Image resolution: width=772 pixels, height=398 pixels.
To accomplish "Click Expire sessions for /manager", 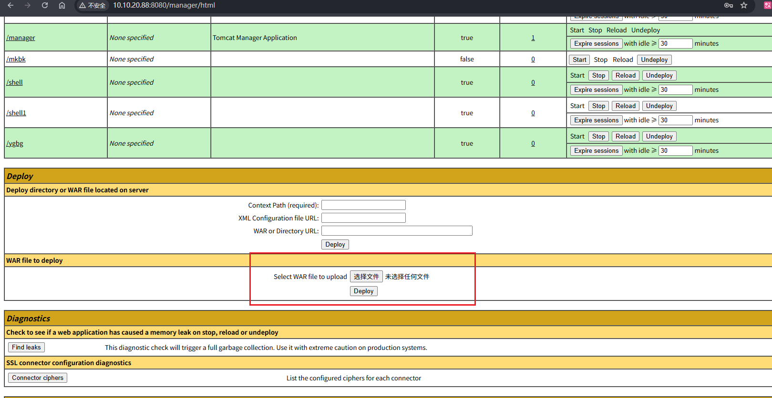I will pyautogui.click(x=596, y=43).
